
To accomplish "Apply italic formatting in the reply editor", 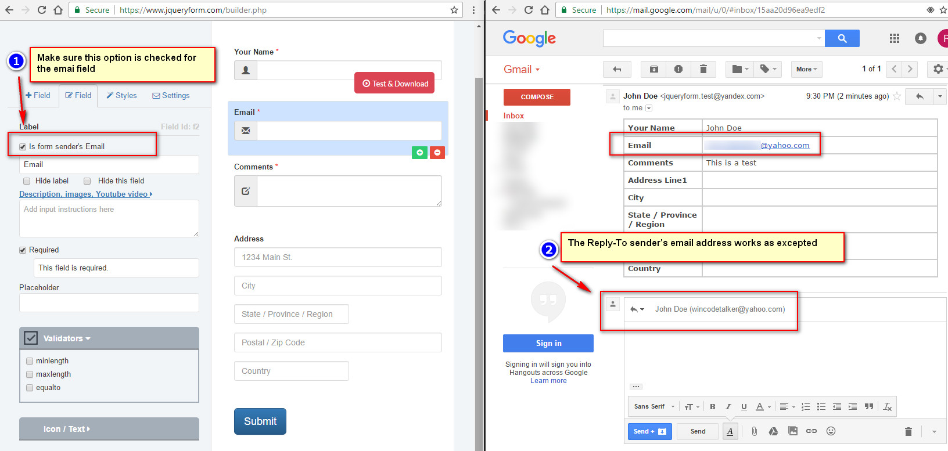I will pyautogui.click(x=728, y=407).
